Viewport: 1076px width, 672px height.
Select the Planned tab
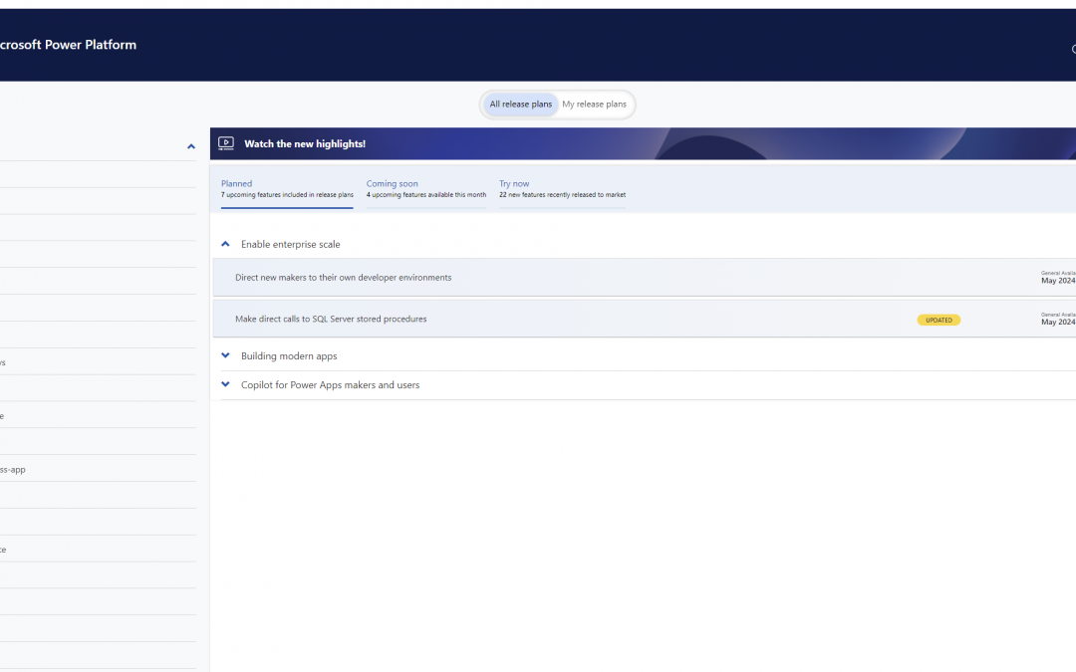(x=236, y=183)
